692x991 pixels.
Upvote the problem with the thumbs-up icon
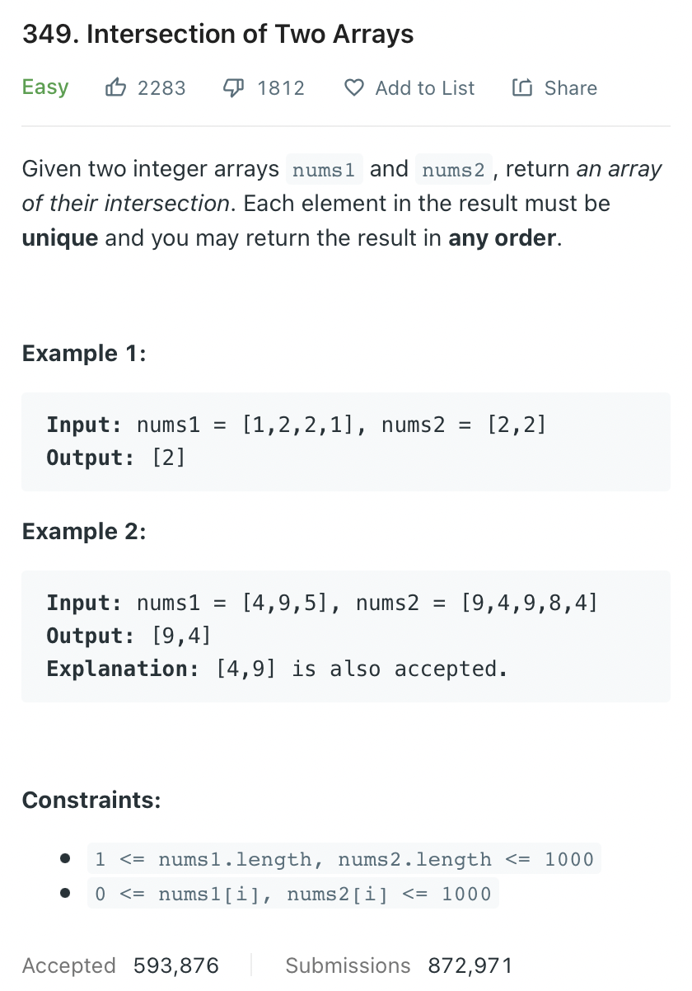116,87
